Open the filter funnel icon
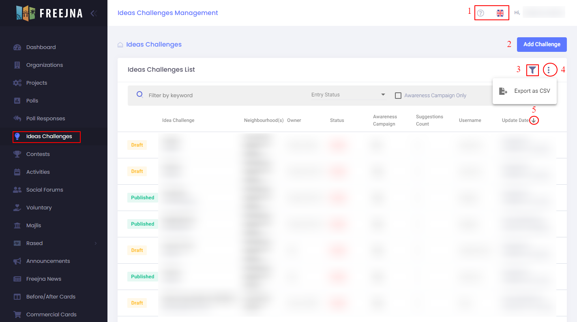 pyautogui.click(x=532, y=70)
